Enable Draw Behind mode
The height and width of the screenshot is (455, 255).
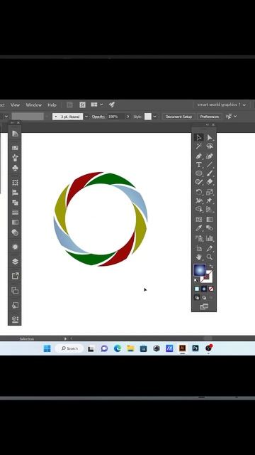204,297
